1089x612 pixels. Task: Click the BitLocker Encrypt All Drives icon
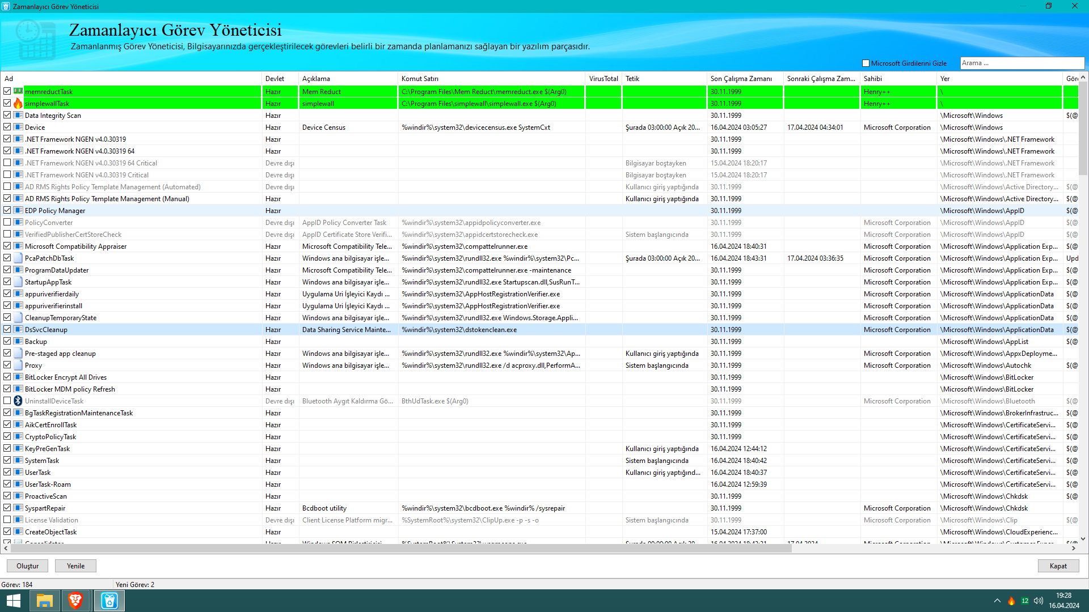(x=18, y=377)
